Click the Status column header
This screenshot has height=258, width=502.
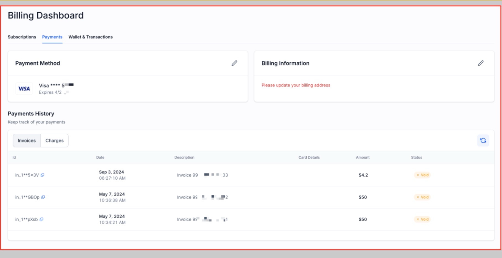click(416, 157)
